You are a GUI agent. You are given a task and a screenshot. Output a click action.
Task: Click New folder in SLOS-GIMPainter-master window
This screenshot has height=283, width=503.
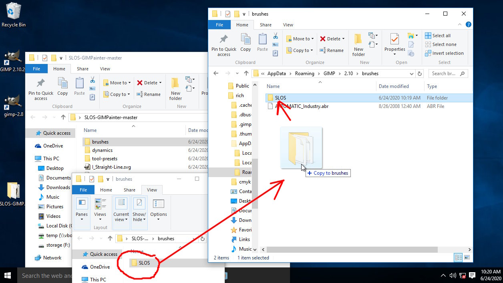pos(175,89)
